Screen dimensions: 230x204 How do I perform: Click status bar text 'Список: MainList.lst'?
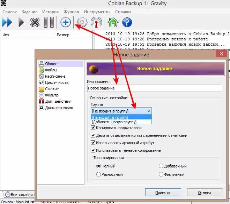pos(17,202)
